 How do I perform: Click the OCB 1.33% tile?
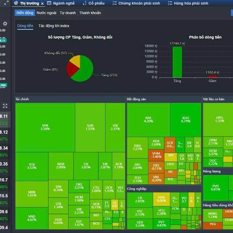[x=109, y=190]
